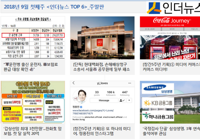Viewport: 200px width, 140px height.
Task: Click the 인더뉴스 logo icon
Action: pos(154,8)
